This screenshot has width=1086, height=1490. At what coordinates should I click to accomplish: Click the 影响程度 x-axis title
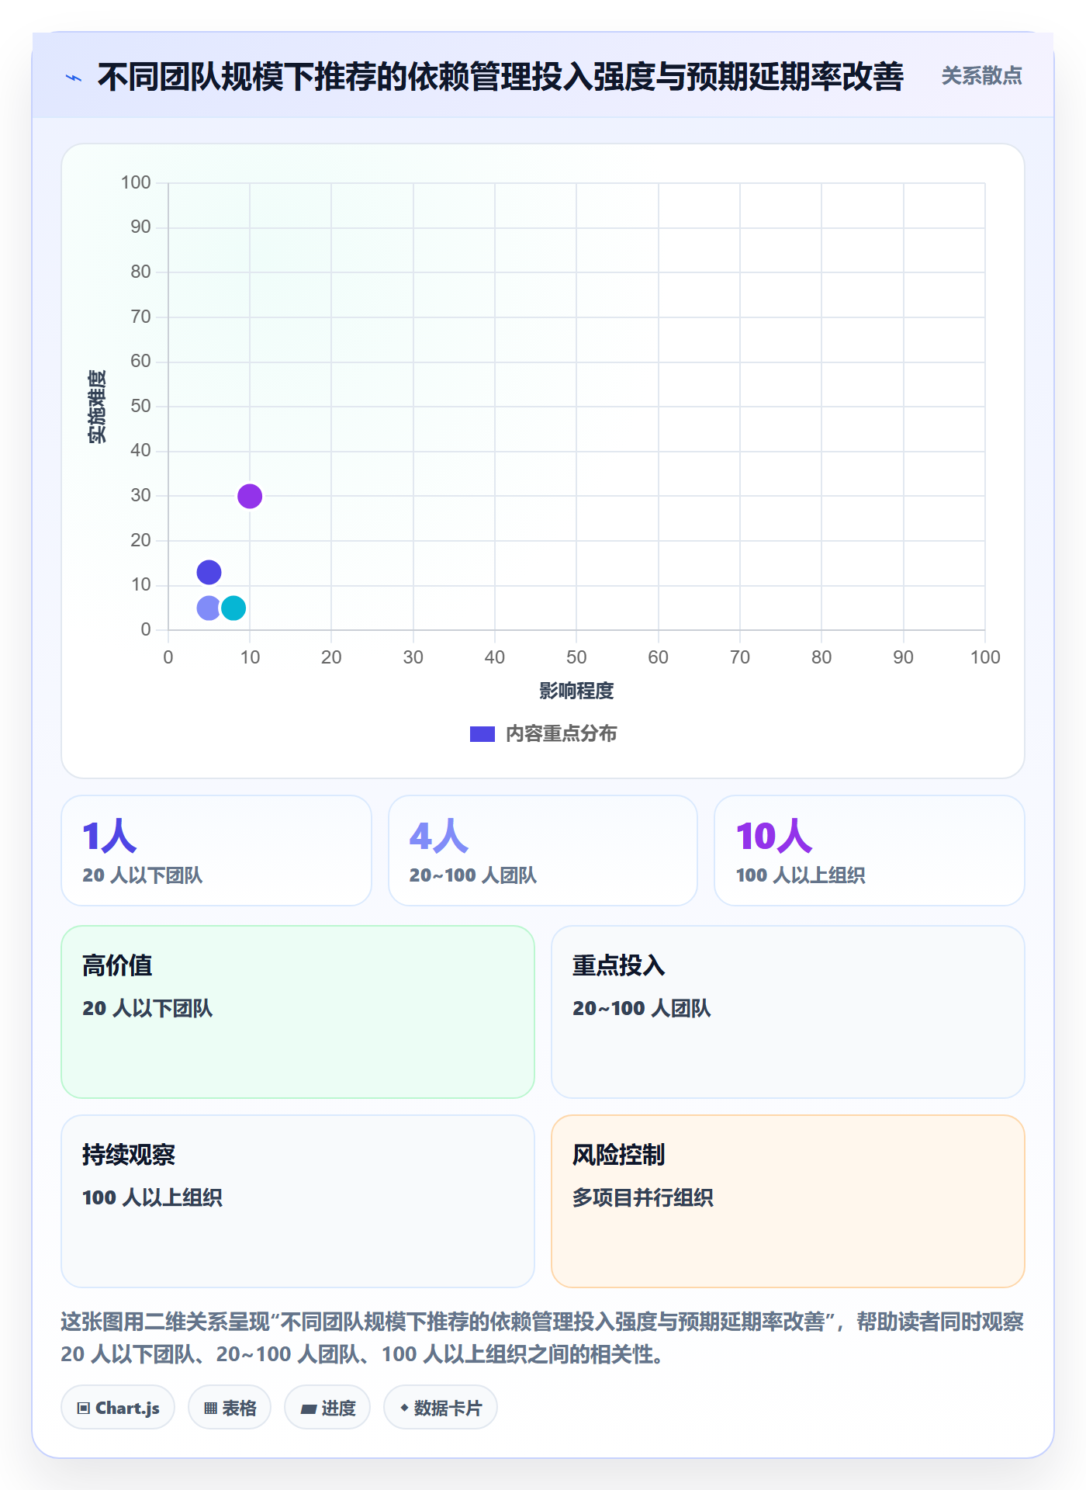[x=576, y=691]
